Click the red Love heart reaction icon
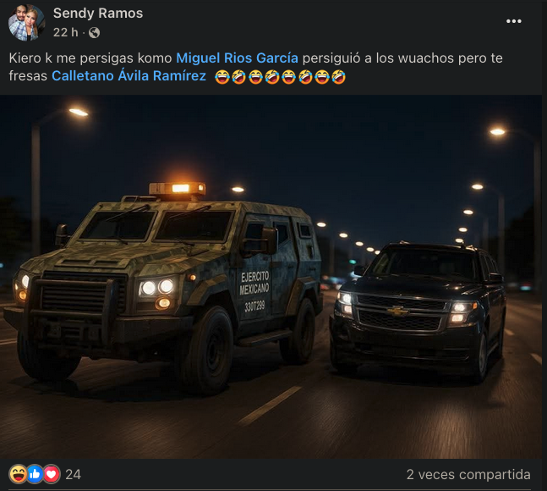Screen dimensions: 547x491 (52, 474)
